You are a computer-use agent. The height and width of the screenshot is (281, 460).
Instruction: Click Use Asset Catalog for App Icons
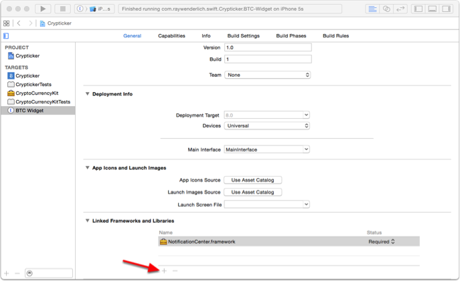[x=252, y=180]
